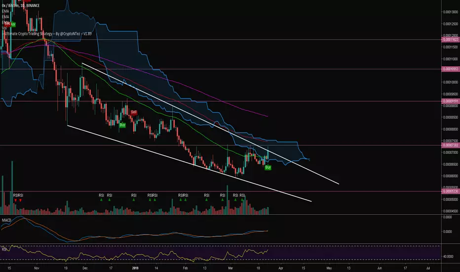Click the Dec label on the time axis
The width and height of the screenshot is (460, 272).
click(85, 268)
